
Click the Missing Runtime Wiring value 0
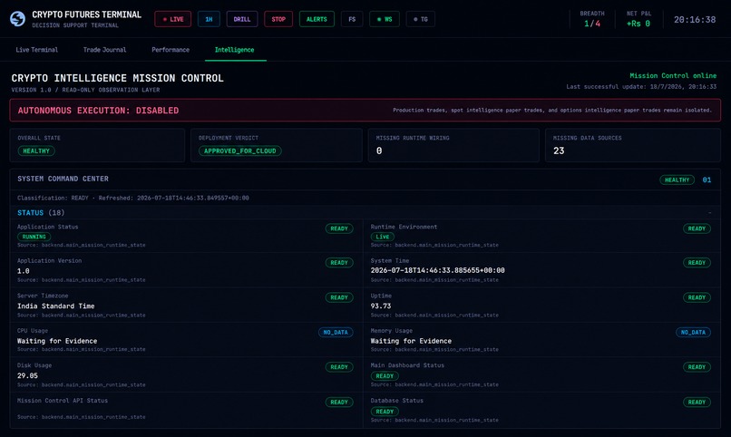click(379, 151)
